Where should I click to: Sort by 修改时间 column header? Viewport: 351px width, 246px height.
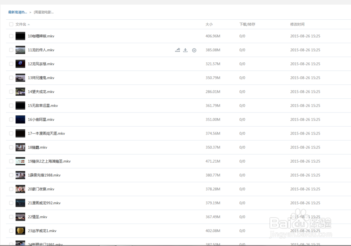(297, 24)
